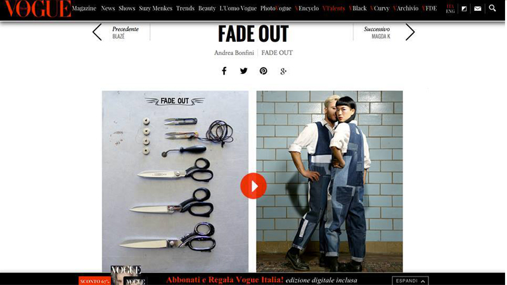Open the Magazine menu item
507x285 pixels.
84,8
